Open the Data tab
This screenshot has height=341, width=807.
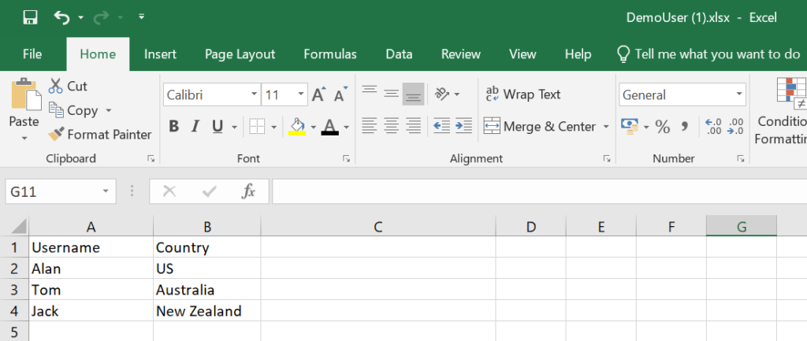(399, 54)
